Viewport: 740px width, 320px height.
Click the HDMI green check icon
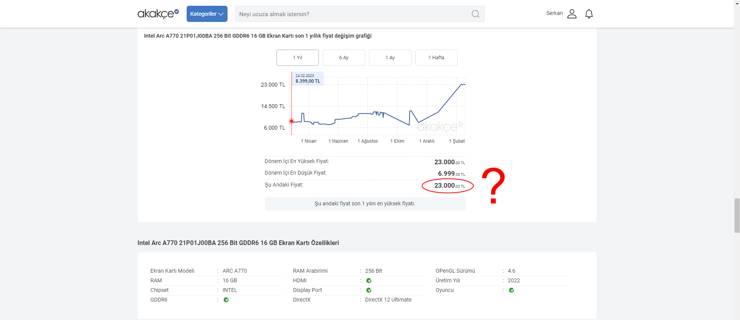369,280
